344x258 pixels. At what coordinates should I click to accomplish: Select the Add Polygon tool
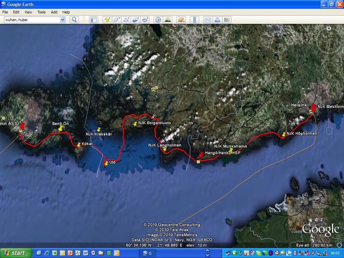click(x=117, y=20)
